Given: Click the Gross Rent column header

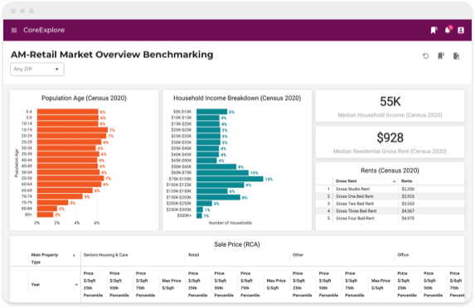Looking at the screenshot, I should click(x=346, y=181).
